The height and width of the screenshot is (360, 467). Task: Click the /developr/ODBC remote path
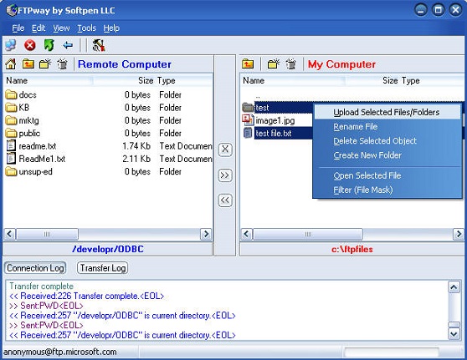coord(108,249)
